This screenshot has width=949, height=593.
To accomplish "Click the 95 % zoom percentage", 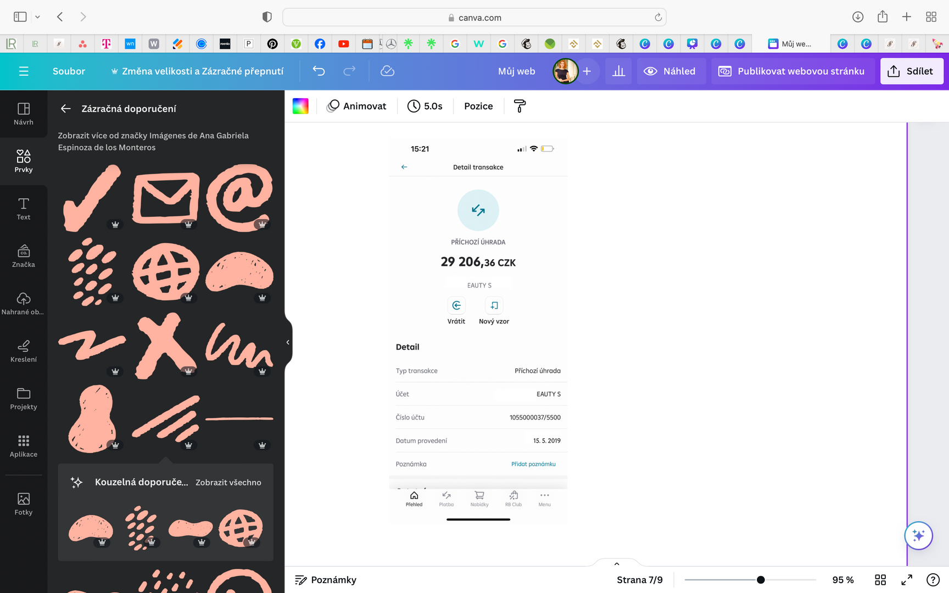I will point(843,580).
